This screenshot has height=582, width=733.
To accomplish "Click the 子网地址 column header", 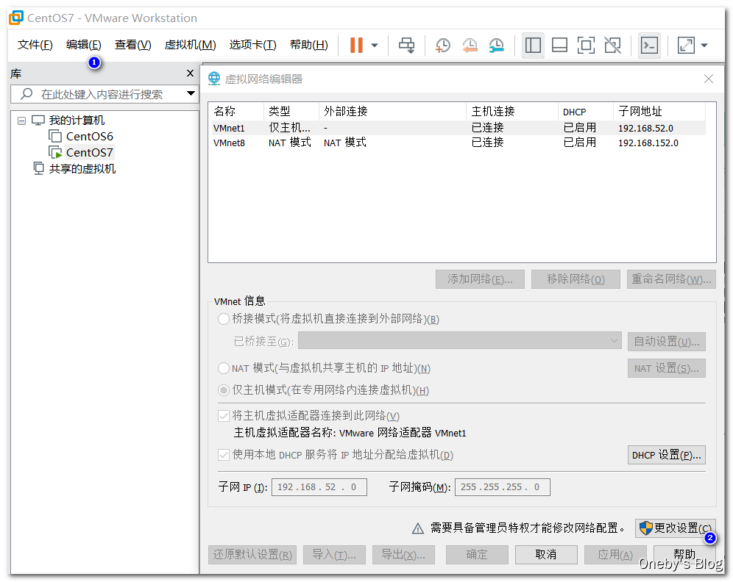I will (659, 112).
